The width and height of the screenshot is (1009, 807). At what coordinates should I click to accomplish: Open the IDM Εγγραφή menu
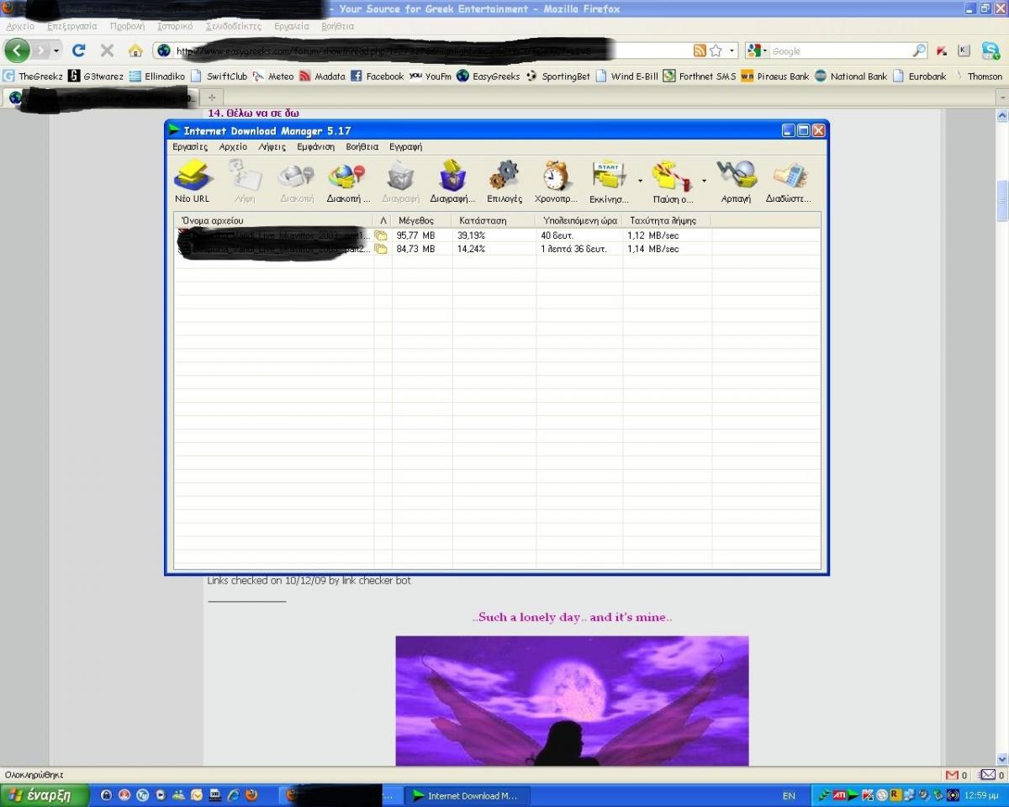tap(405, 146)
